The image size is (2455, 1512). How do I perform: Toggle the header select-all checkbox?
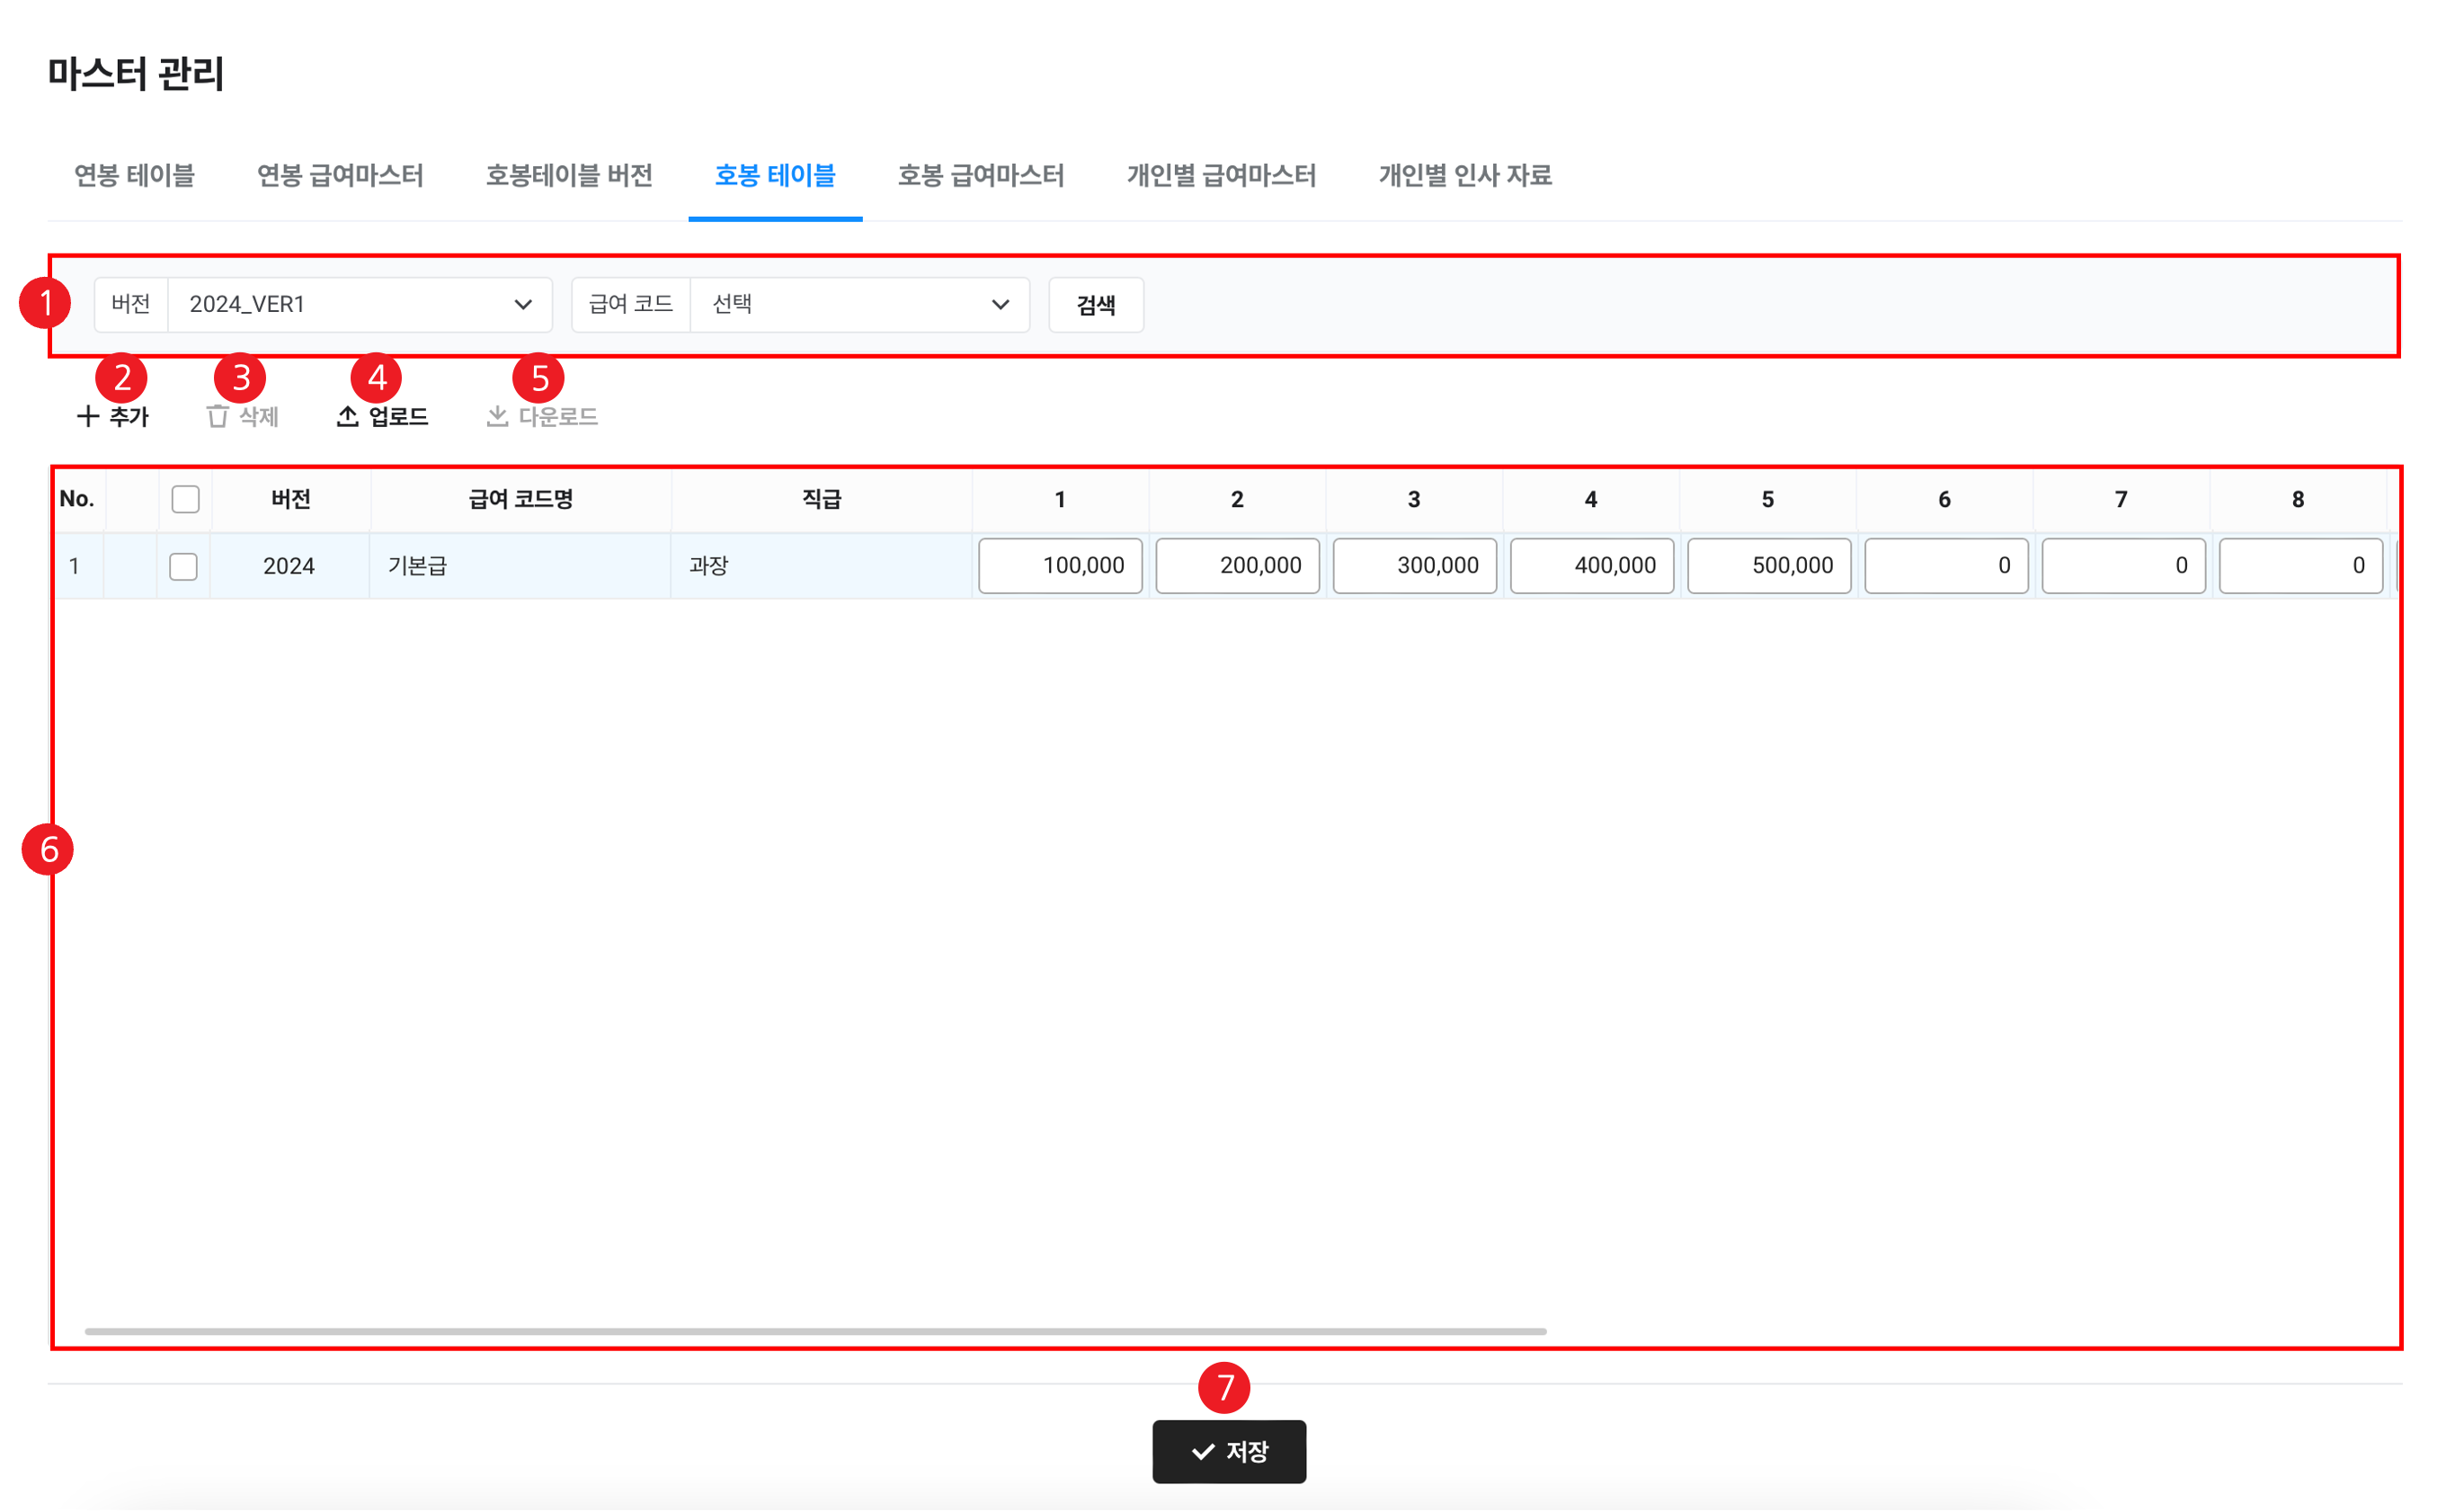[185, 499]
